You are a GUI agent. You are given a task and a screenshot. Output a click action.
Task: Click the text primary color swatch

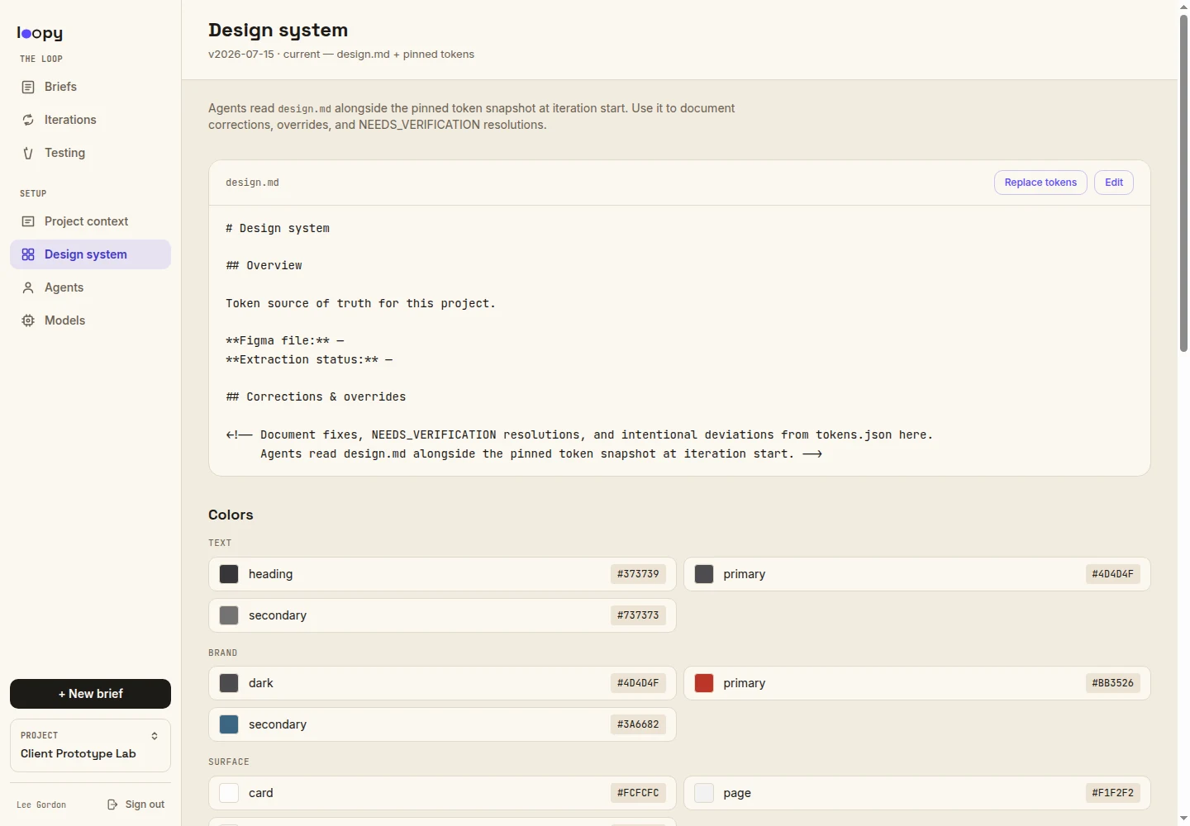(x=704, y=574)
